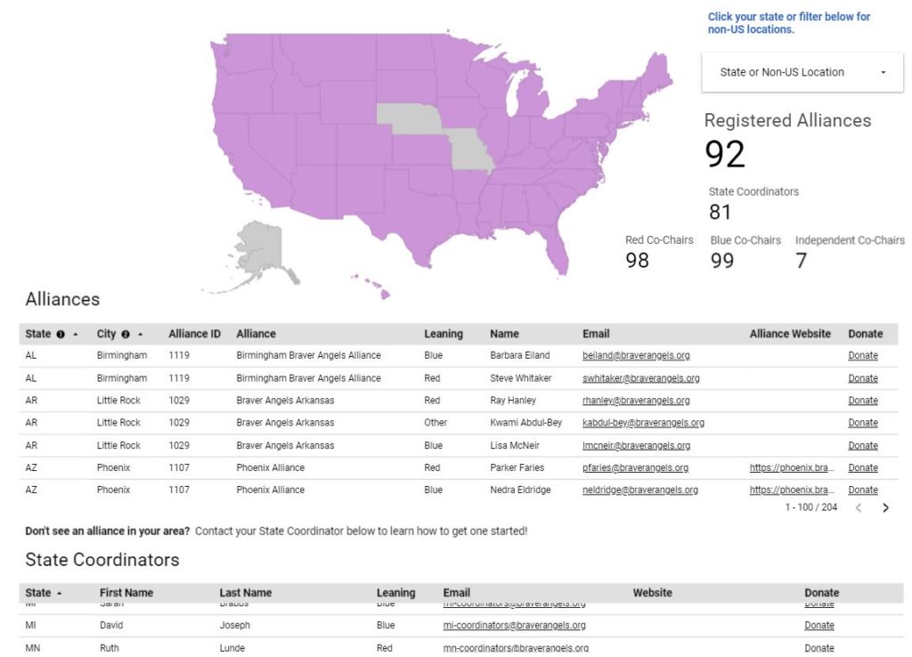This screenshot has width=912, height=657.
Task: Email beiland@braverangels.org link
Action: pyautogui.click(x=636, y=355)
